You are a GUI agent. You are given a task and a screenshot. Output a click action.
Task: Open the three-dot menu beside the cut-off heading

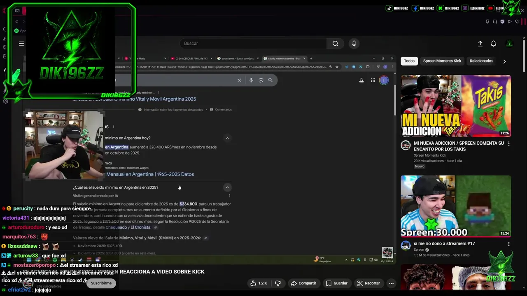114,127
